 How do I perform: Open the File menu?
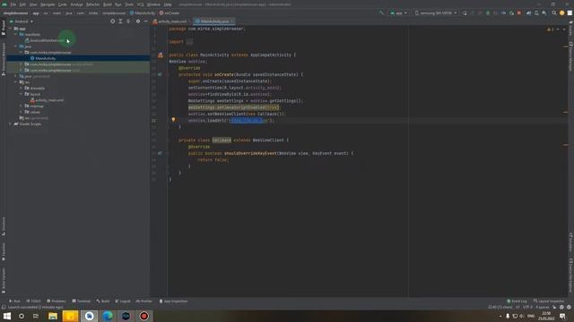(x=13, y=4)
